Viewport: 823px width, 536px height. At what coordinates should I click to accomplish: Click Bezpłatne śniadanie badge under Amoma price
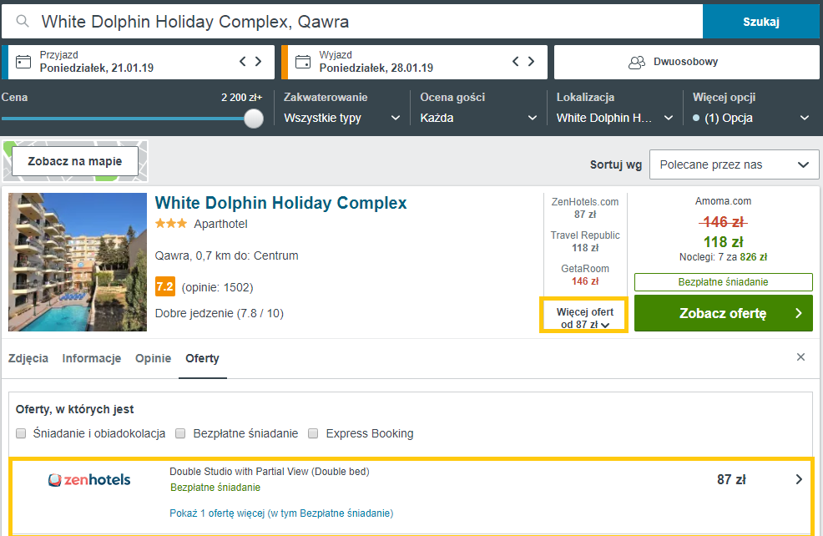tap(724, 282)
